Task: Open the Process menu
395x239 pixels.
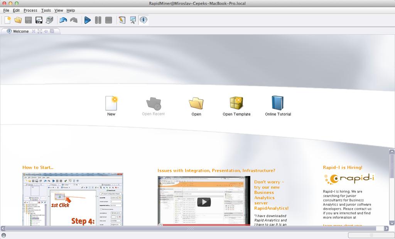Action: [x=30, y=10]
